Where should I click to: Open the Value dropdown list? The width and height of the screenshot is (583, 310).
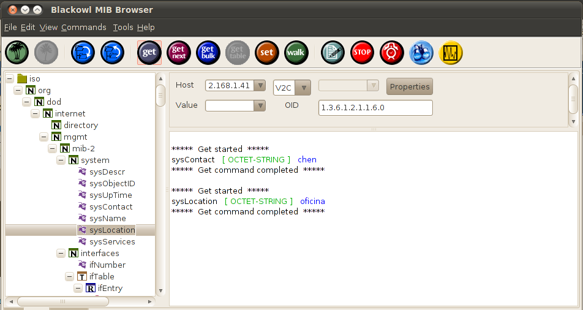[260, 105]
